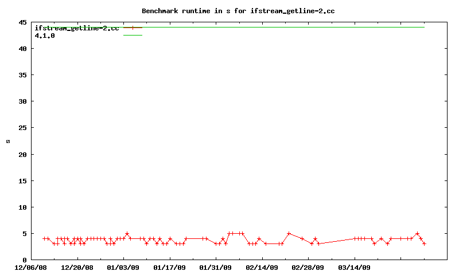Click the 12/06/08 date label
Image resolution: width=459 pixels, height=275 pixels.
(31, 267)
